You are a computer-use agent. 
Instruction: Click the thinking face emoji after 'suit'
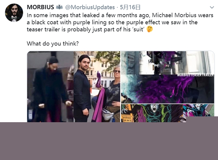tap(150, 29)
